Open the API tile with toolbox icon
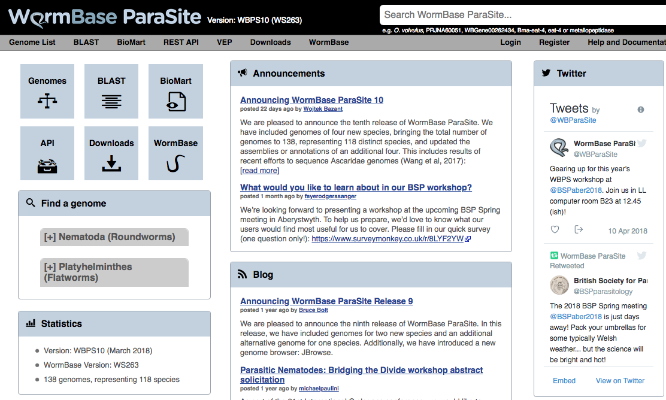 47,153
